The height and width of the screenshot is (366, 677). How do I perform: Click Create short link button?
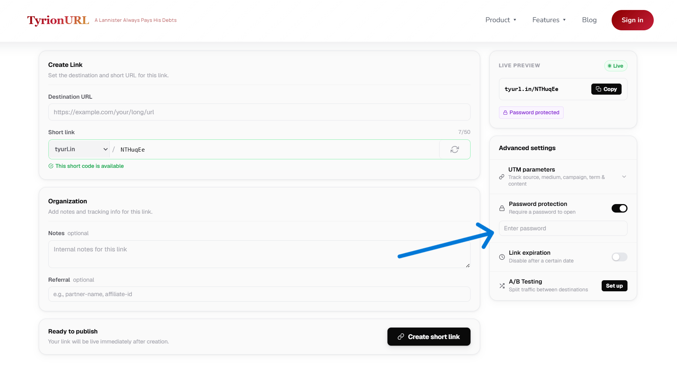(429, 337)
